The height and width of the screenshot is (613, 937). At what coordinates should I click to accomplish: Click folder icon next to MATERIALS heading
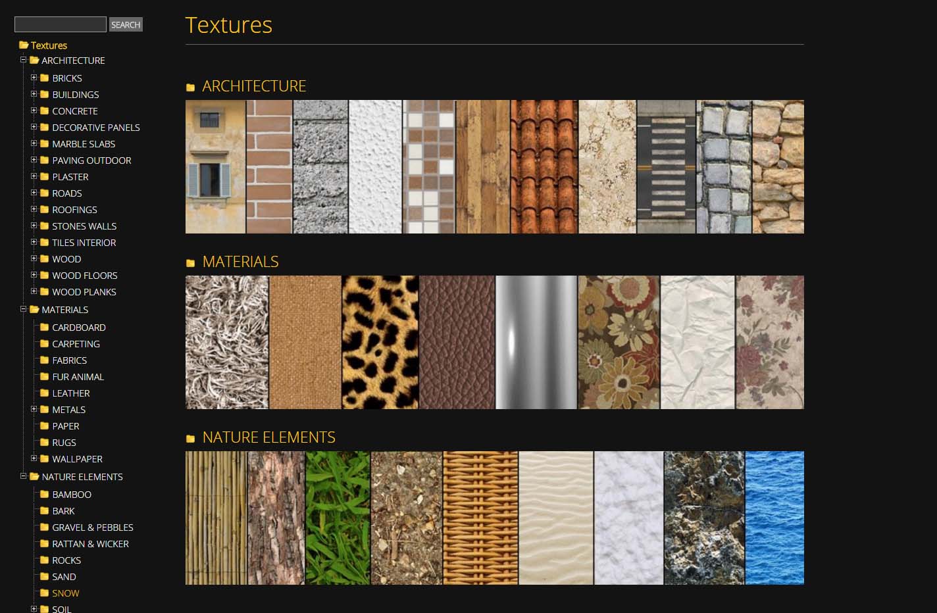(x=191, y=263)
